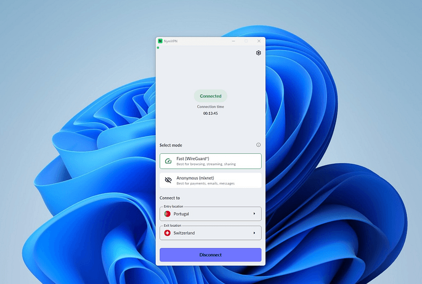Click the NymVPN logo in the title bar

(x=160, y=41)
